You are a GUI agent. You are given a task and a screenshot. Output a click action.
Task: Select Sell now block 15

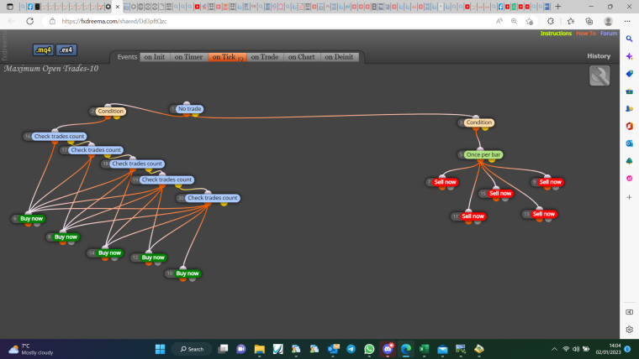tap(500, 194)
